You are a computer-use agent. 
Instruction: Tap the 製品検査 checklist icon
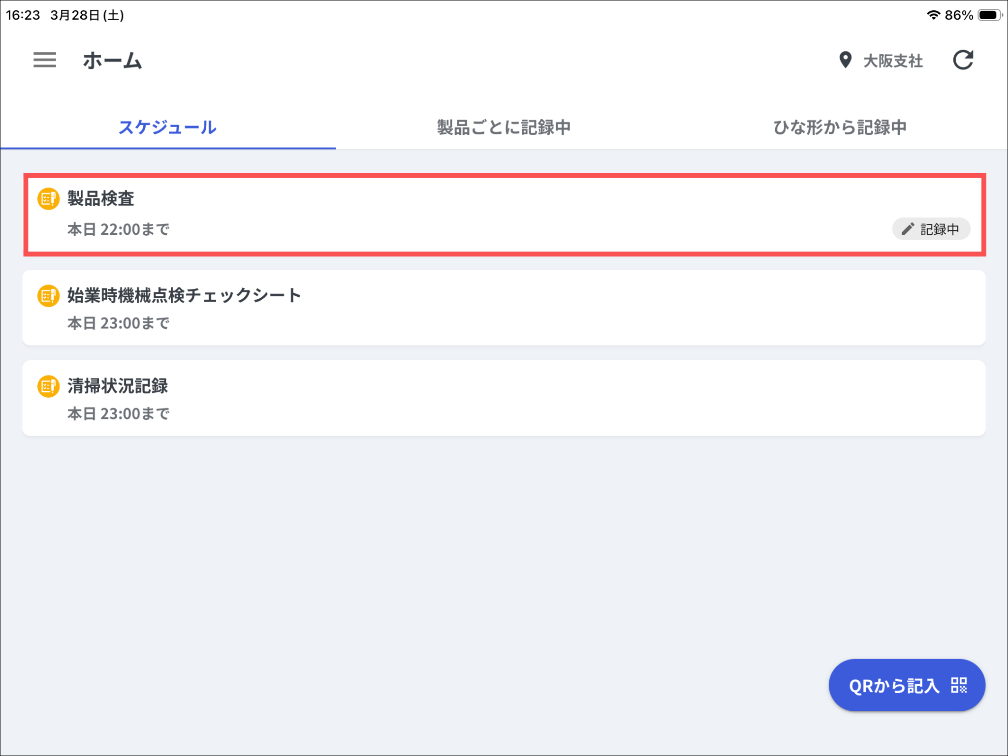point(48,199)
